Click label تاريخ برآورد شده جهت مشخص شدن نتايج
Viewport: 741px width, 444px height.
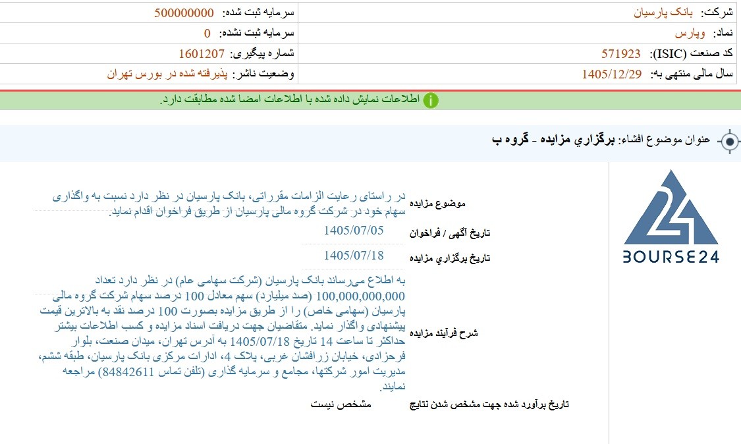[489, 404]
